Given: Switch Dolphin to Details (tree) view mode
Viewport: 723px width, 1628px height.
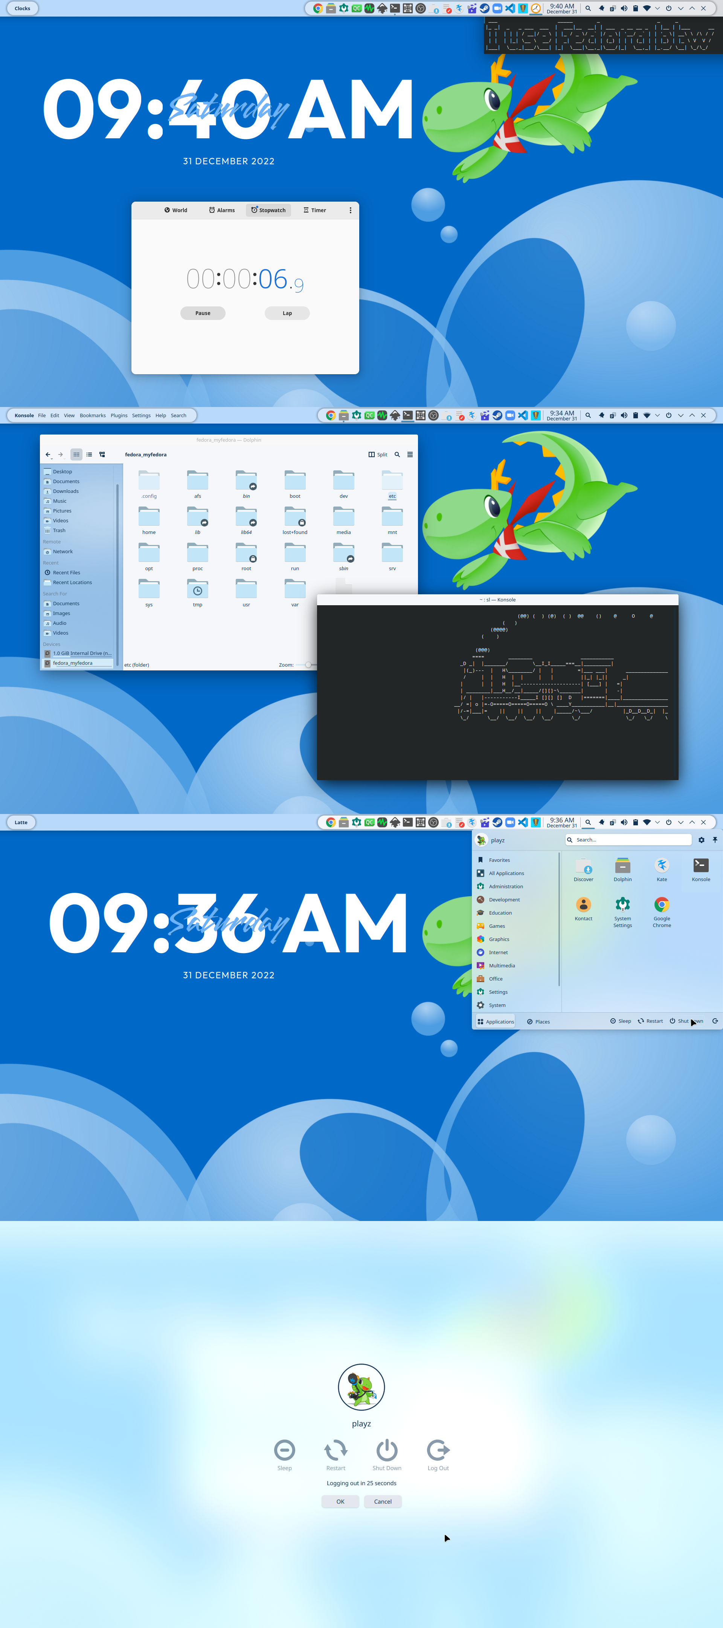Looking at the screenshot, I should (x=102, y=454).
